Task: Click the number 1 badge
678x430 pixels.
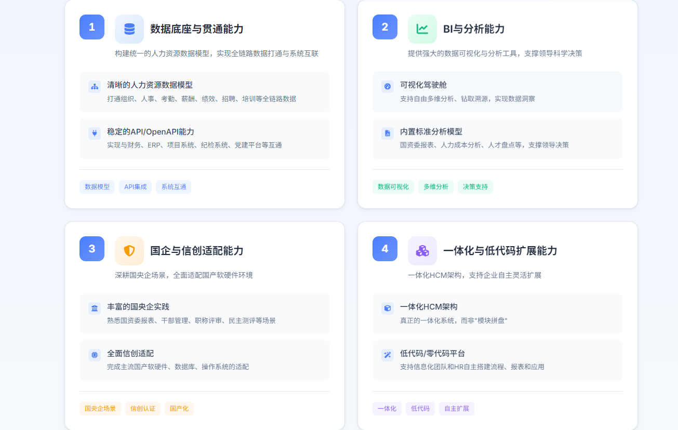Action: tap(92, 27)
